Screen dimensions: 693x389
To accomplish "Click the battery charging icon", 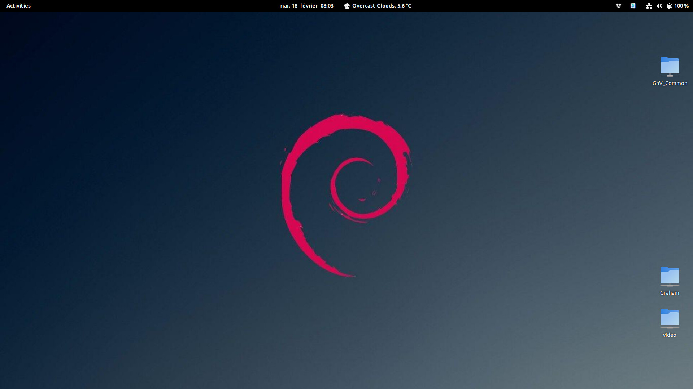I will point(670,6).
